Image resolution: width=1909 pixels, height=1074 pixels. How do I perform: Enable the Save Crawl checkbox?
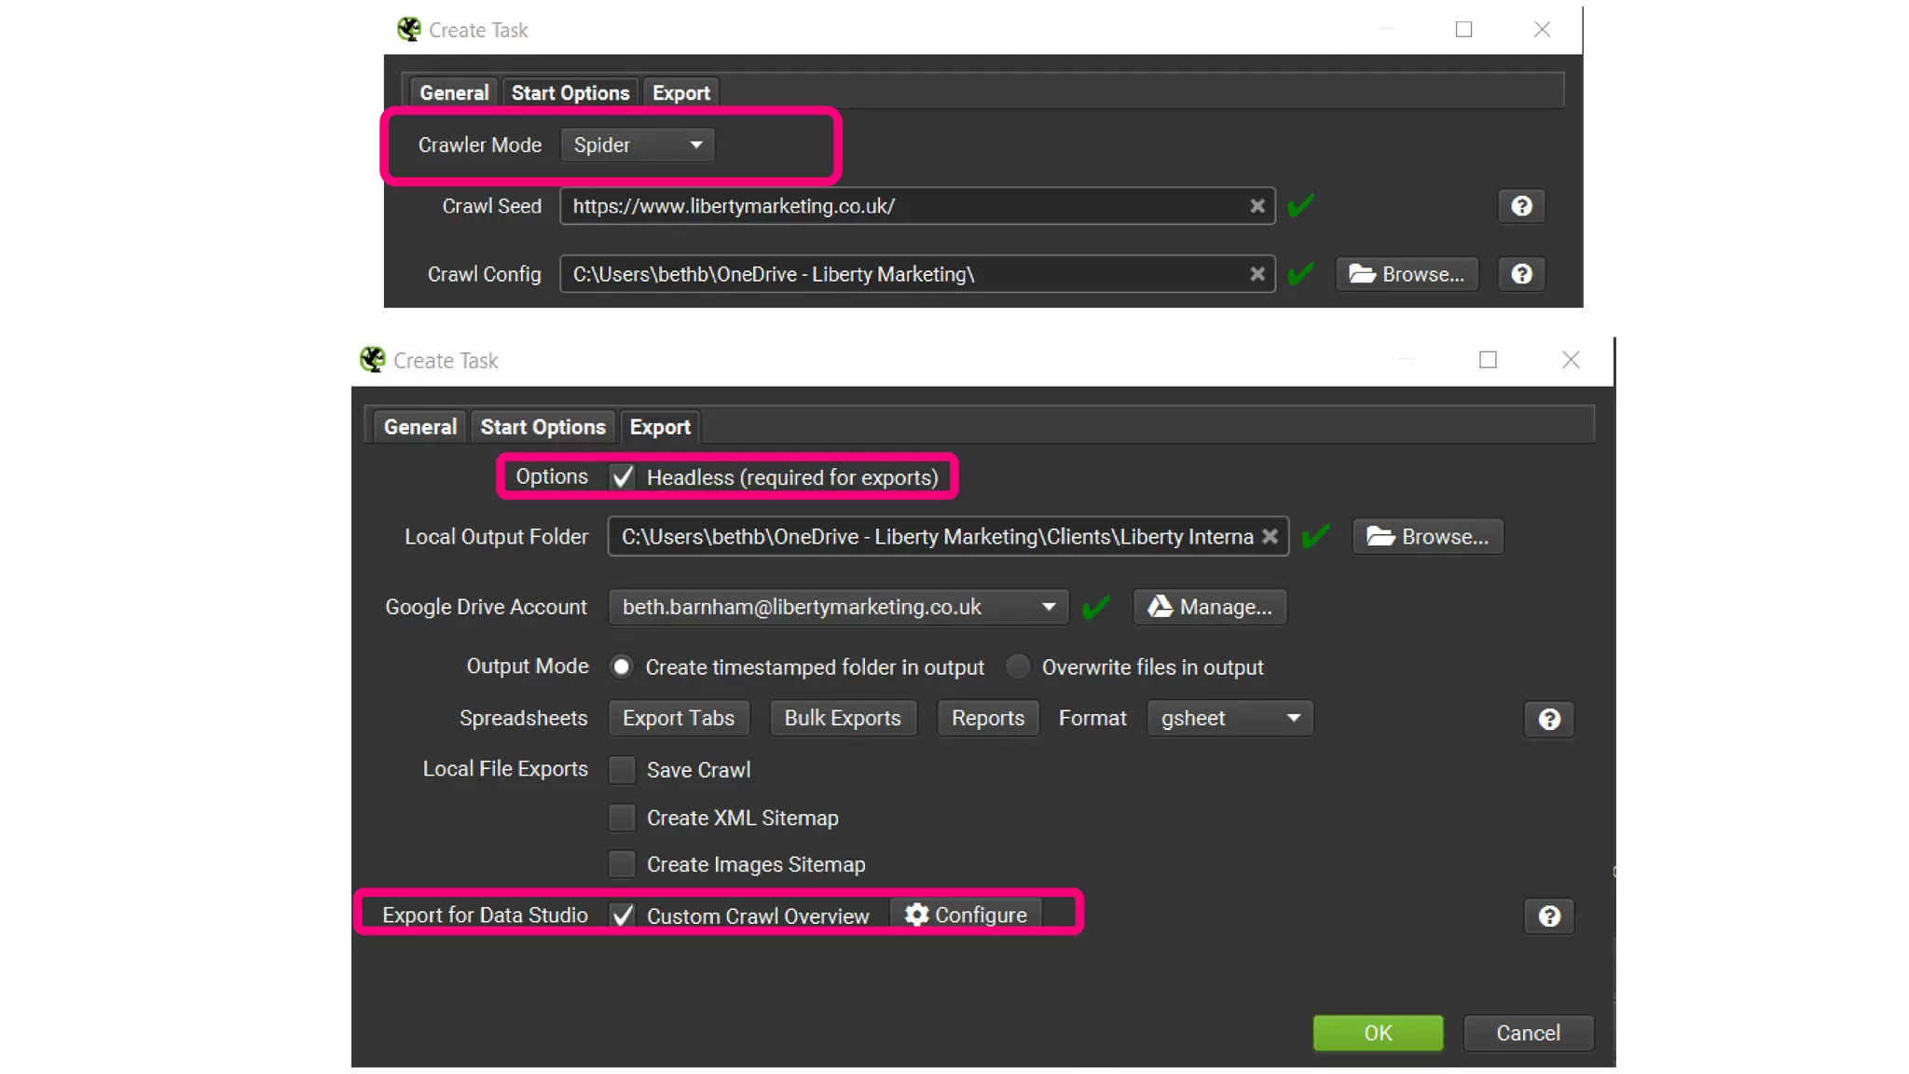click(622, 770)
